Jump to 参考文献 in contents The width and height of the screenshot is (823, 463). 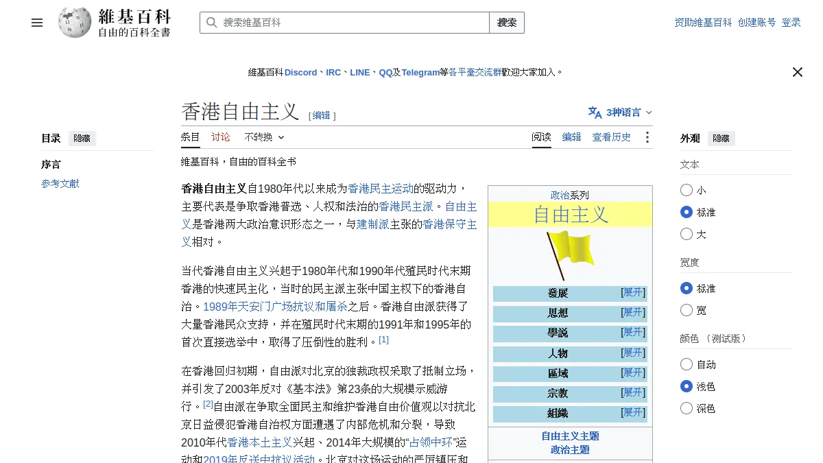coord(60,184)
